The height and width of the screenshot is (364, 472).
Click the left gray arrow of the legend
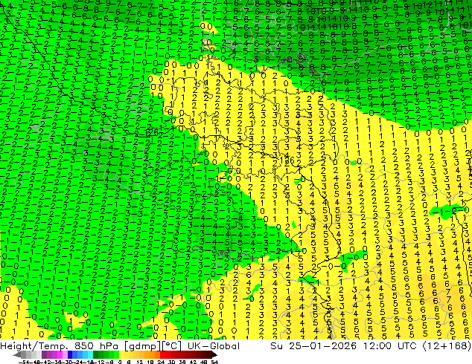pyautogui.click(x=17, y=354)
